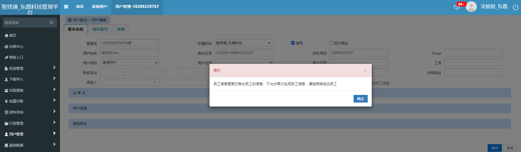Open the speaker notifications icon

point(456,7)
